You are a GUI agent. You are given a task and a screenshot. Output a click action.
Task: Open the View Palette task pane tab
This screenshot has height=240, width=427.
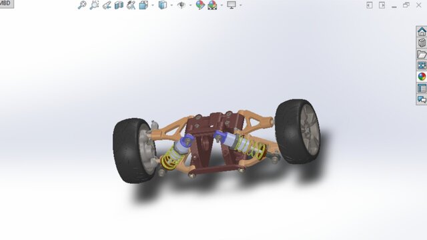pyautogui.click(x=422, y=65)
